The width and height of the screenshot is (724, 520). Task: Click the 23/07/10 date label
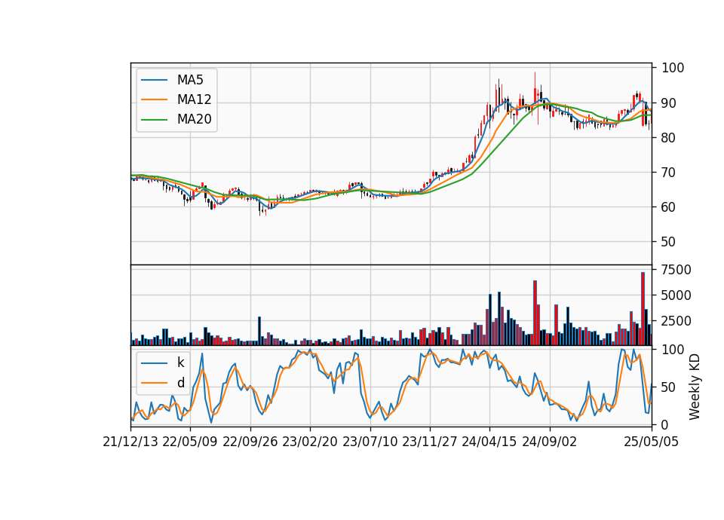pyautogui.click(x=370, y=442)
